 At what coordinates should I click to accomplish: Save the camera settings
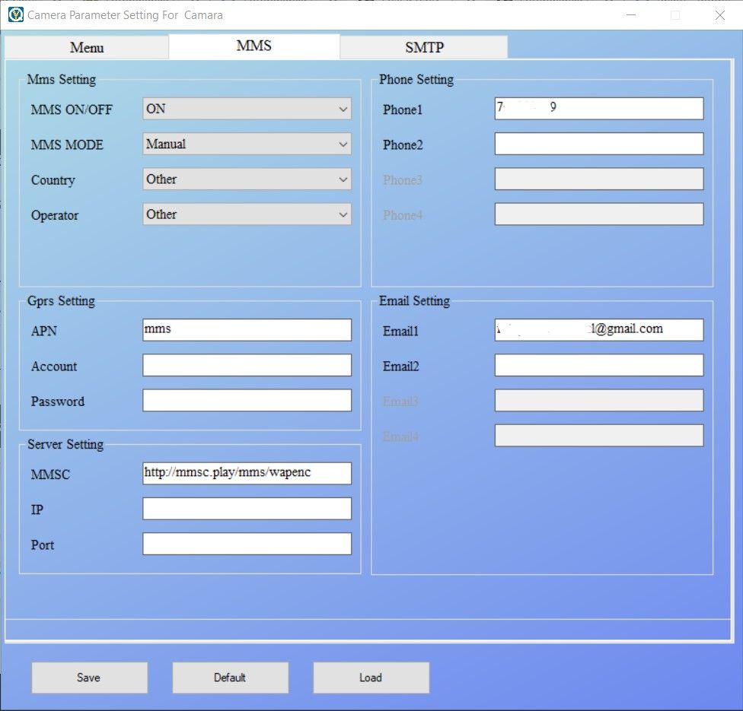click(90, 678)
